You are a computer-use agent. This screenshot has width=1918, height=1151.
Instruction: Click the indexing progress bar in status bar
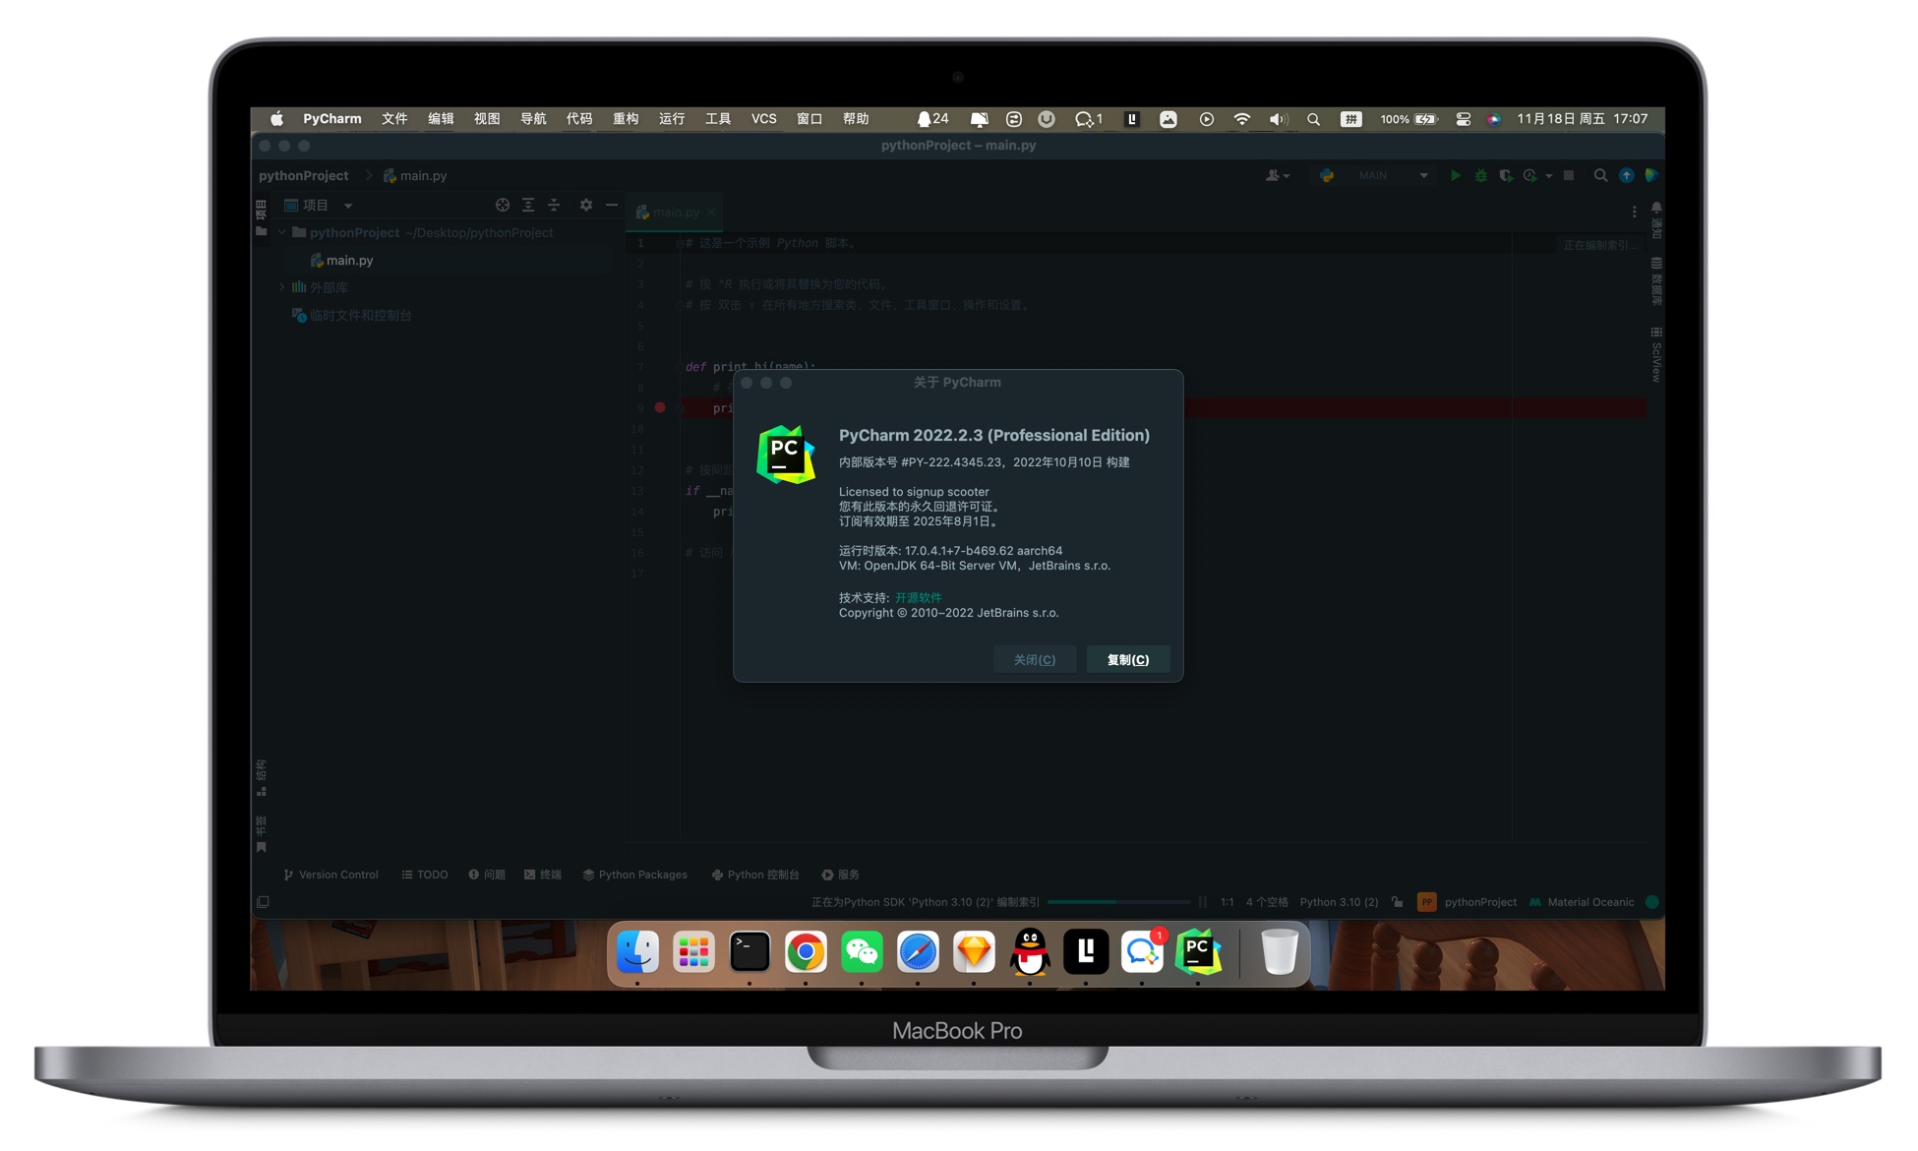coord(1119,902)
